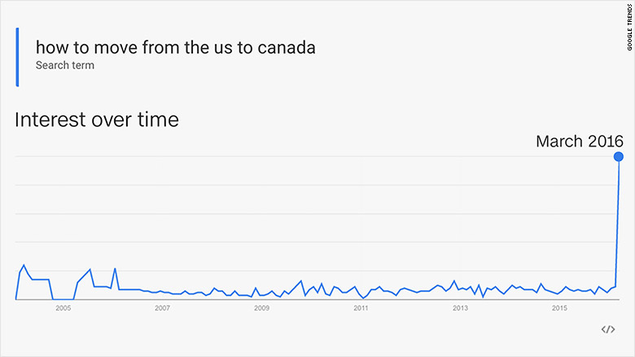
Task: Click the line peak just before 2013
Action: [x=454, y=281]
